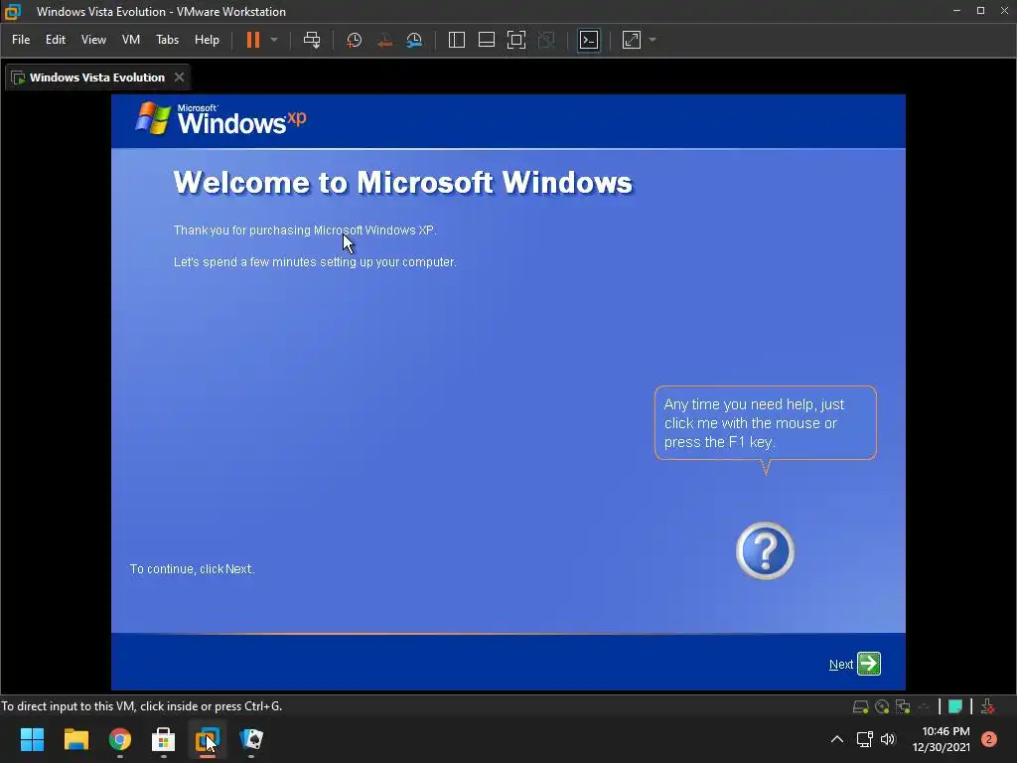Toggle the thumbnail bar at the bottom
1017x763 pixels.
[487, 40]
